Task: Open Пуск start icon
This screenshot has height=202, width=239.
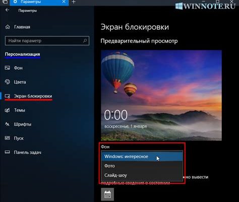Action: [x=7, y=138]
